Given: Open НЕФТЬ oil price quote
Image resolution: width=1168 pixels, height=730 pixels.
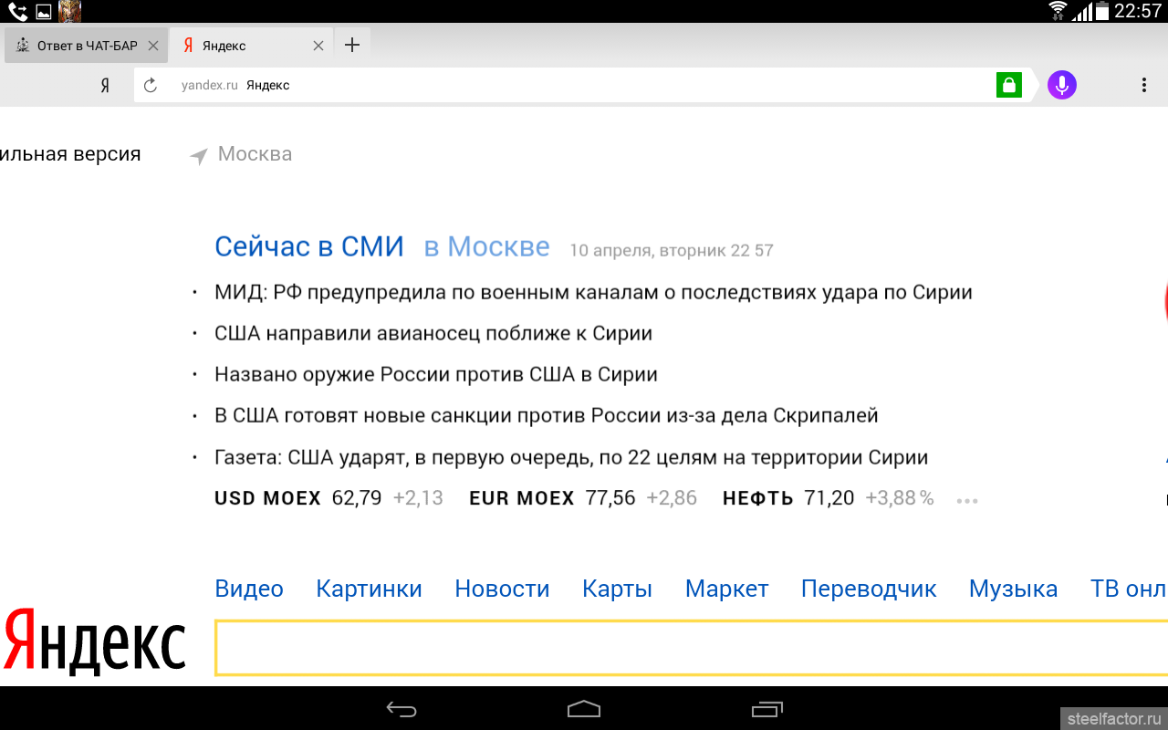Looking at the screenshot, I should tap(829, 498).
